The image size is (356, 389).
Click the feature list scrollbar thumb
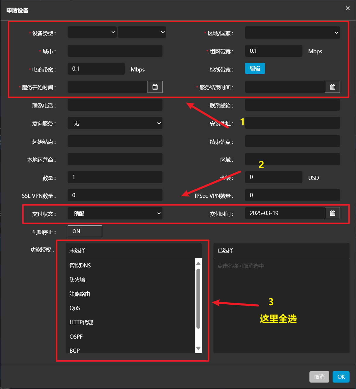point(198,299)
